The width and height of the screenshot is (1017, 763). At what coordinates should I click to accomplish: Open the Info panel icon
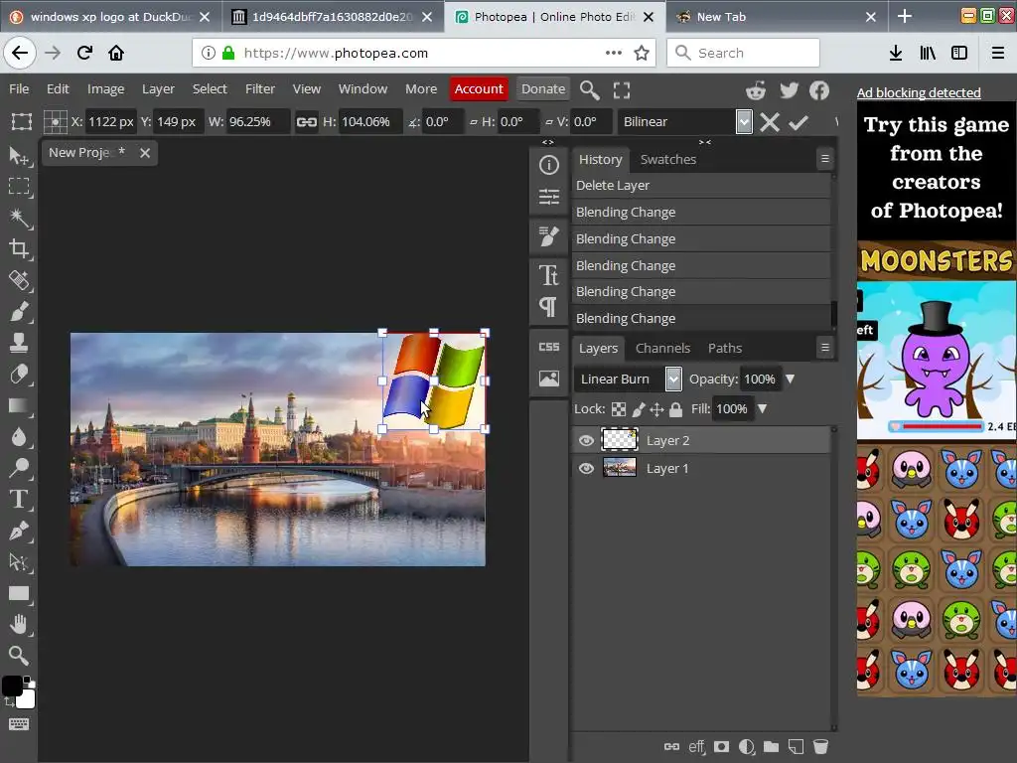point(548,165)
